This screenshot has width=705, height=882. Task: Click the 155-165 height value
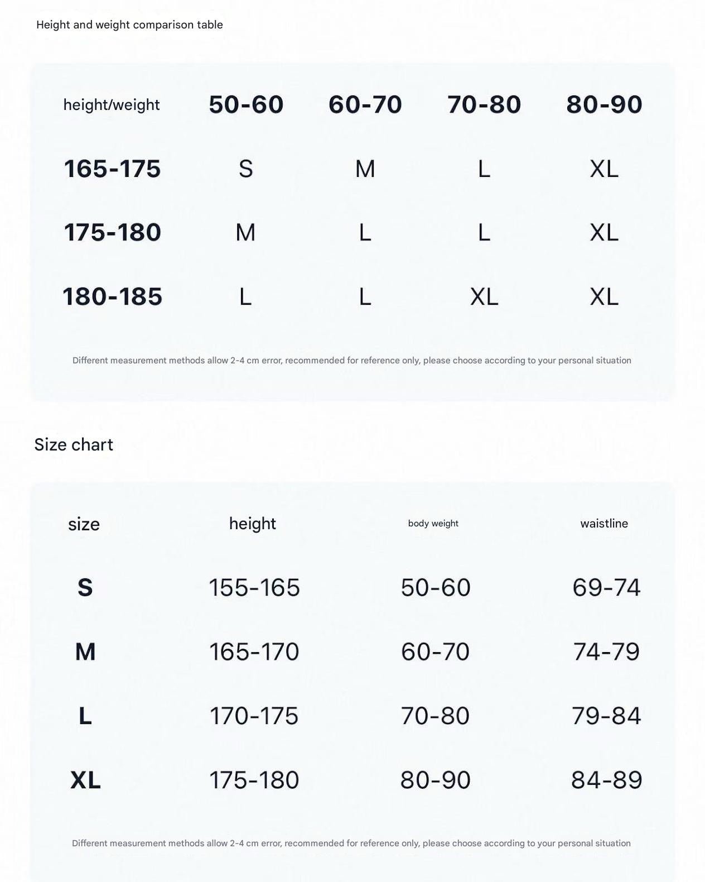(x=254, y=587)
